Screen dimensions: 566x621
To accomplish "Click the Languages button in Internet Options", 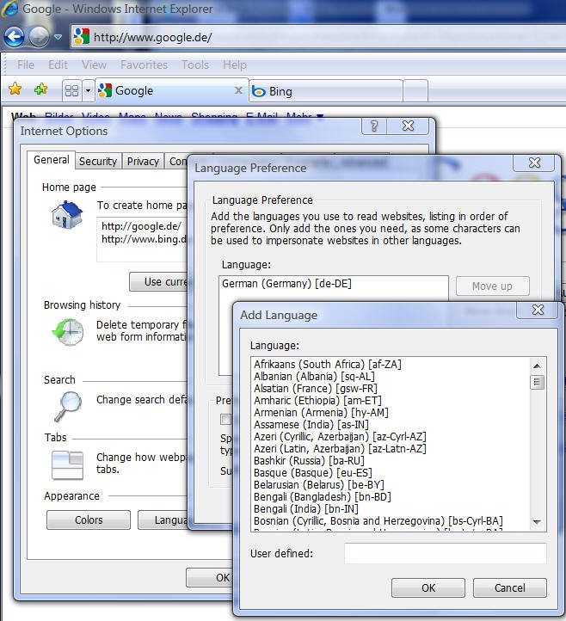I will 163,520.
